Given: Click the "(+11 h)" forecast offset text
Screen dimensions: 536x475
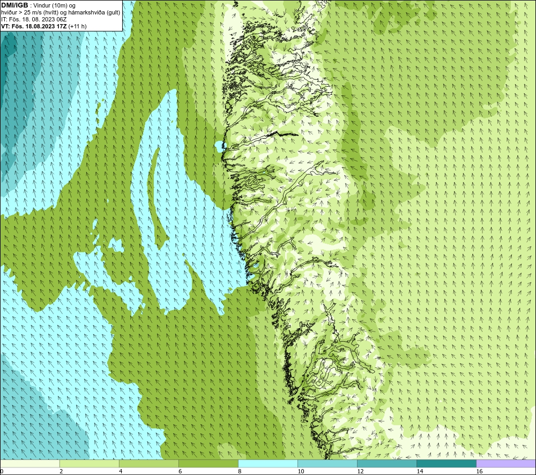Looking at the screenshot, I should coord(78,26).
